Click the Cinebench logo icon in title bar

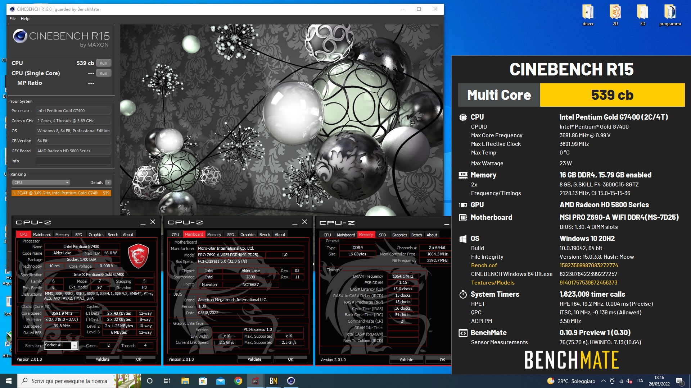(x=12, y=9)
